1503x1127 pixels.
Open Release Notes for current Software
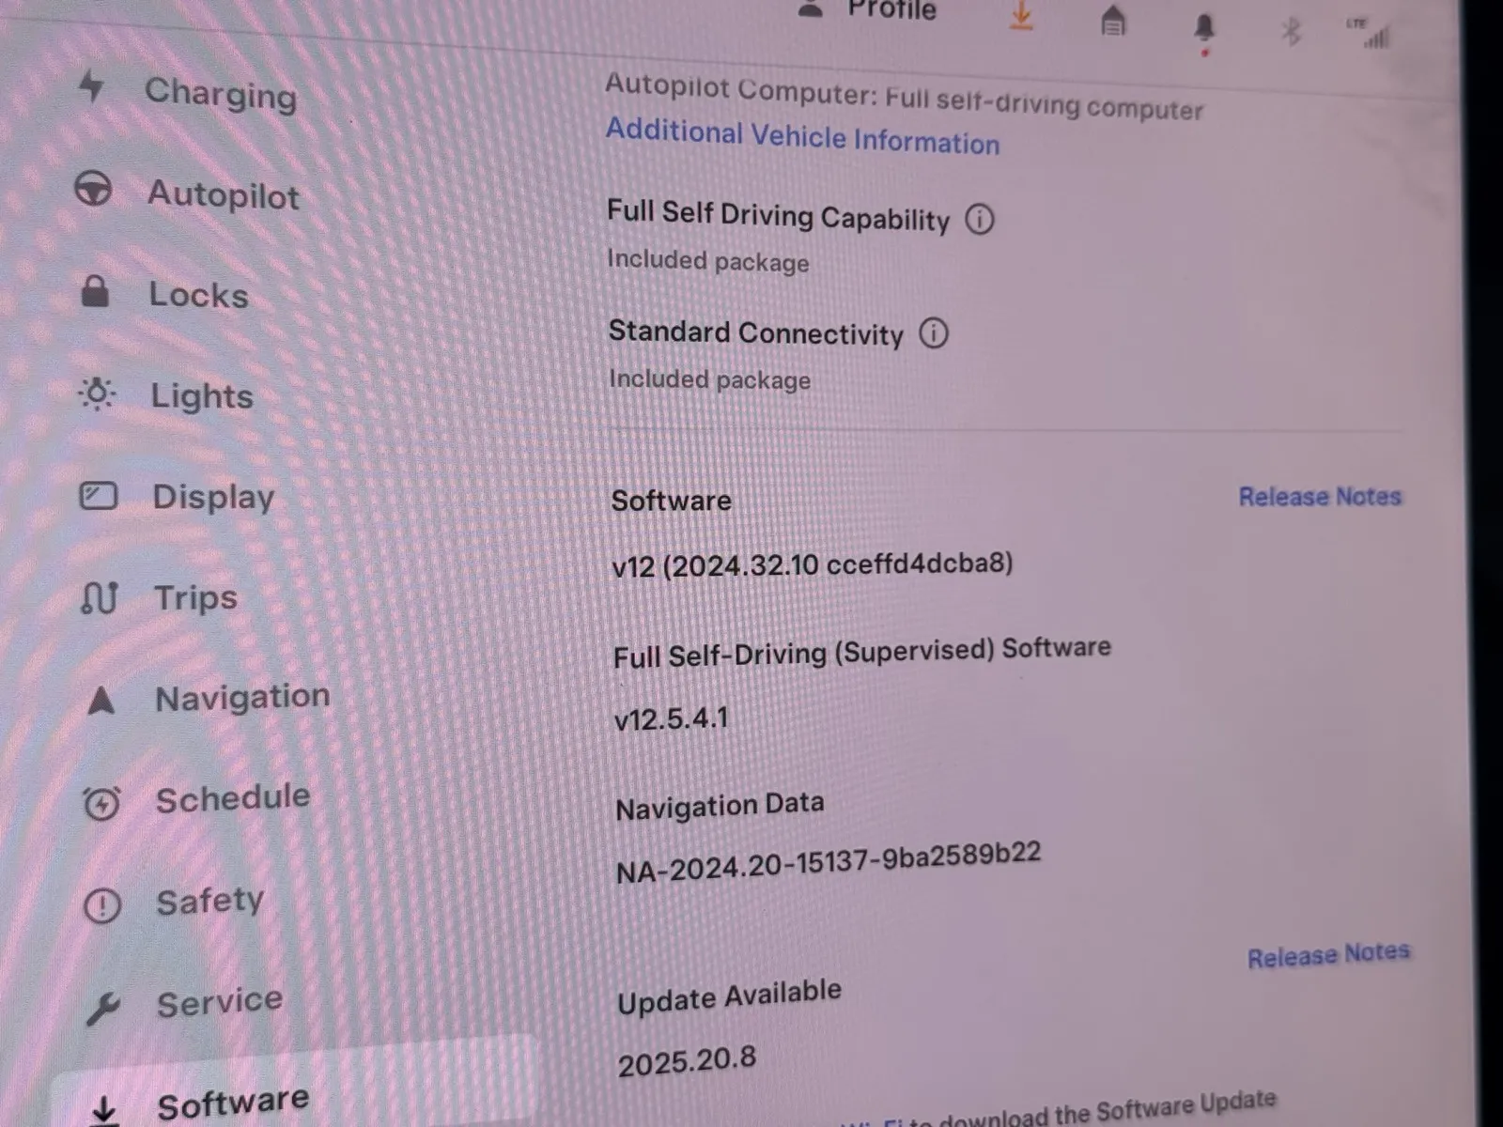tap(1320, 496)
